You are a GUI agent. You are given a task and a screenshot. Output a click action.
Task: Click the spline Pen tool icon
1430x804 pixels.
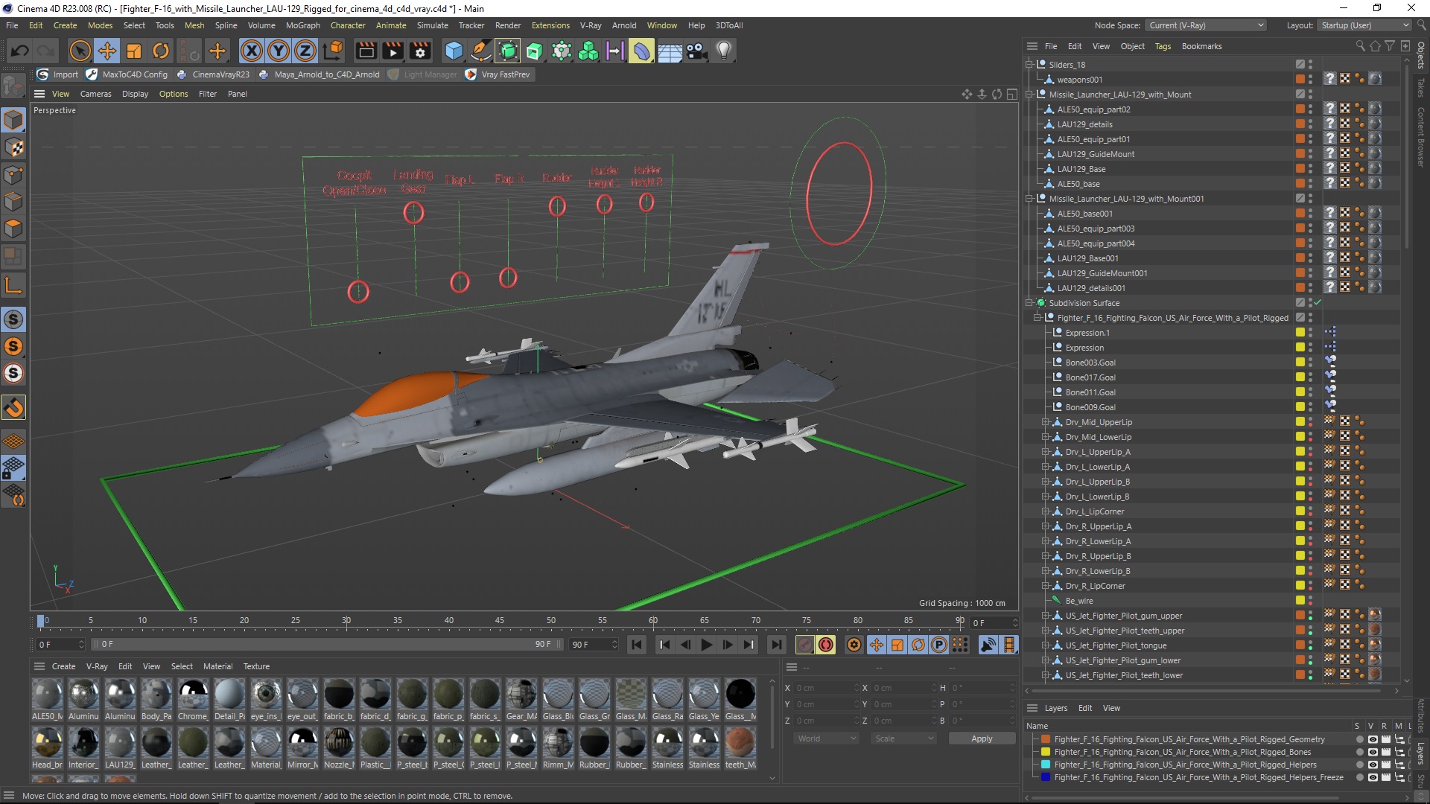click(481, 51)
